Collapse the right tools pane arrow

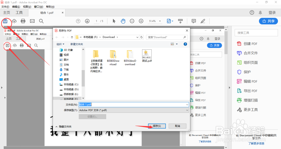pos(229,88)
